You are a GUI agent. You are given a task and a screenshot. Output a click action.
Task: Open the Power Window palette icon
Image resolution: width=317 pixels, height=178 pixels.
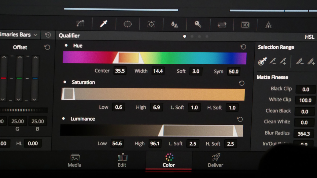pos(127,24)
